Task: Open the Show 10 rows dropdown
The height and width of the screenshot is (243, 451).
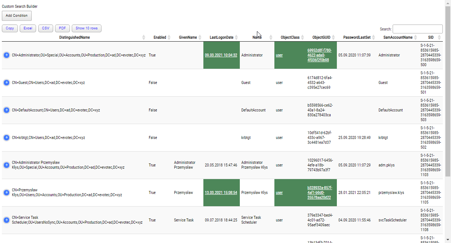Action: pyautogui.click(x=86, y=28)
